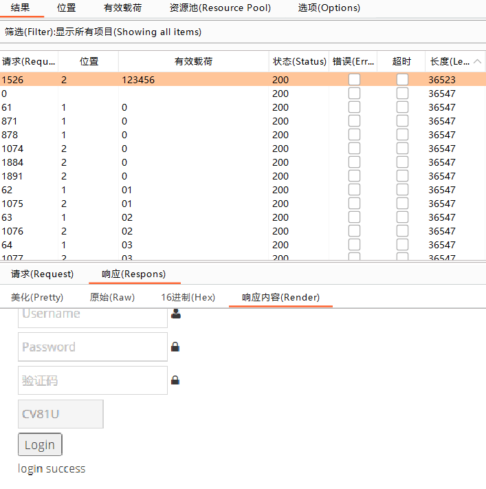486x489 pixels.
Task: Click the Password input field
Action: click(93, 347)
